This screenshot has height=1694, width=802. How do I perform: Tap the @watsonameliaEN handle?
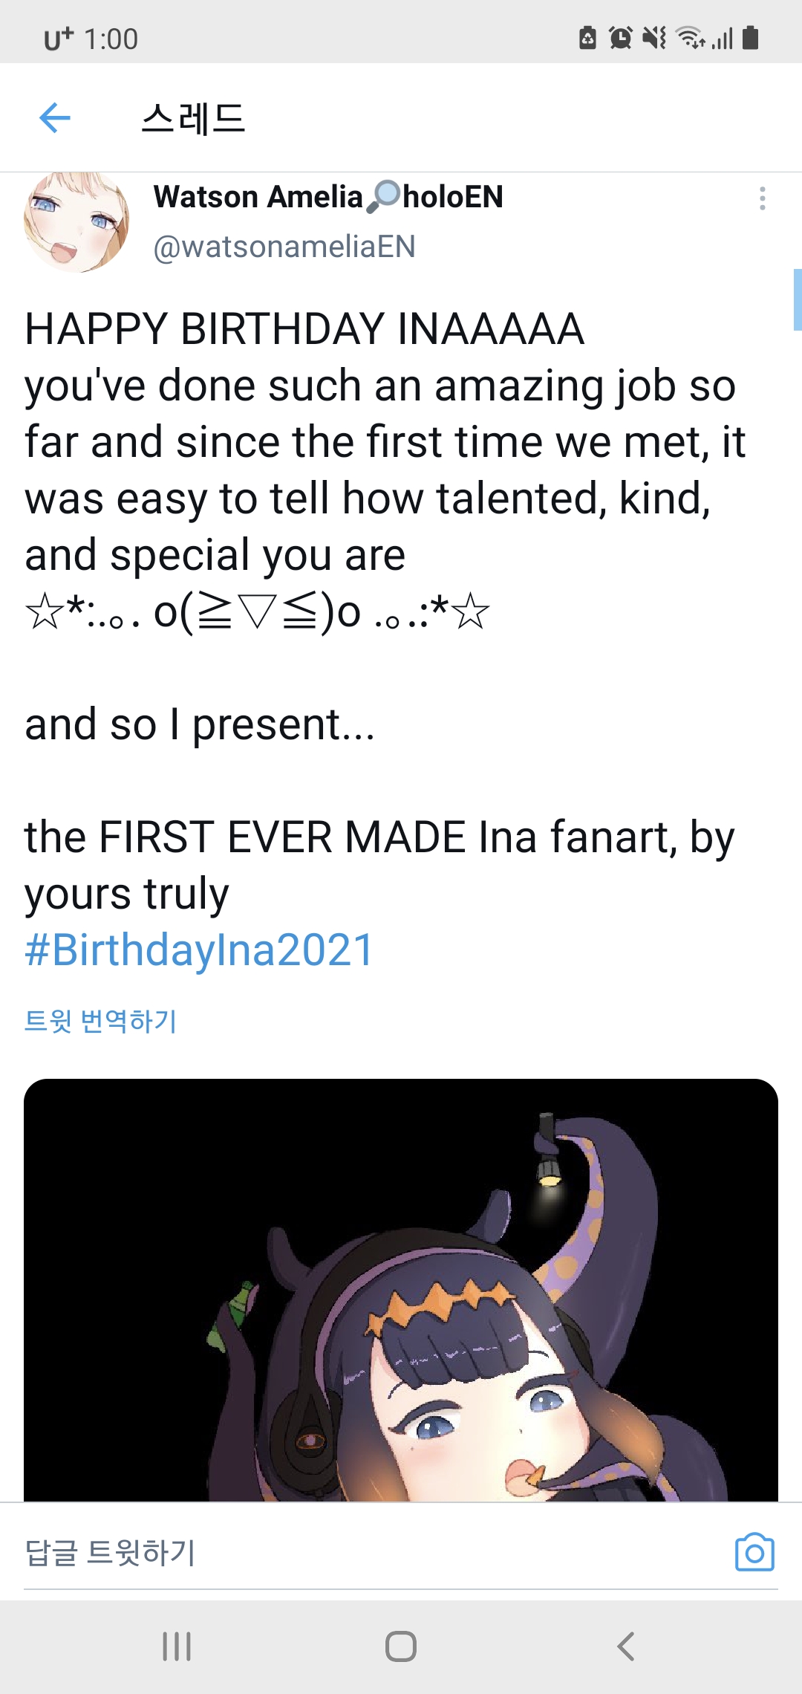284,247
